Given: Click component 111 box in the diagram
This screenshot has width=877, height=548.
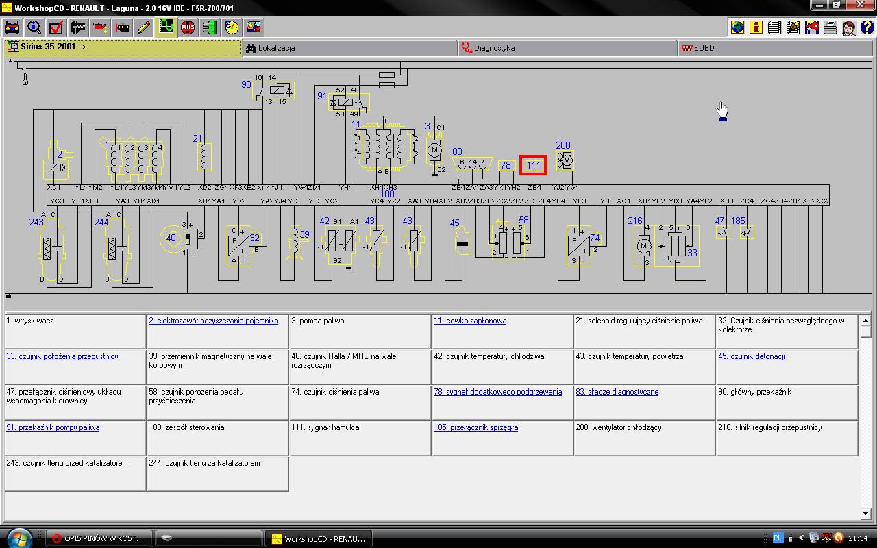Looking at the screenshot, I should [x=533, y=165].
